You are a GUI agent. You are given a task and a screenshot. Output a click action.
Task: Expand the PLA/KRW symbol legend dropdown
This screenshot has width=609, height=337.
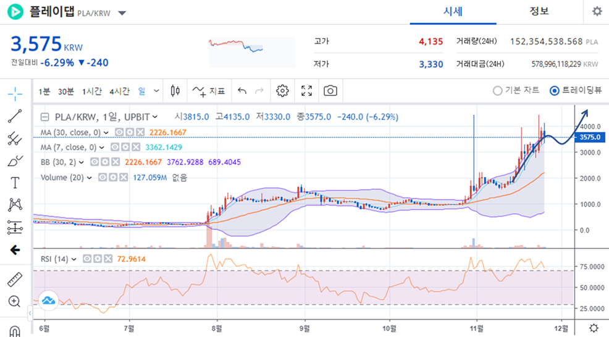coord(155,117)
